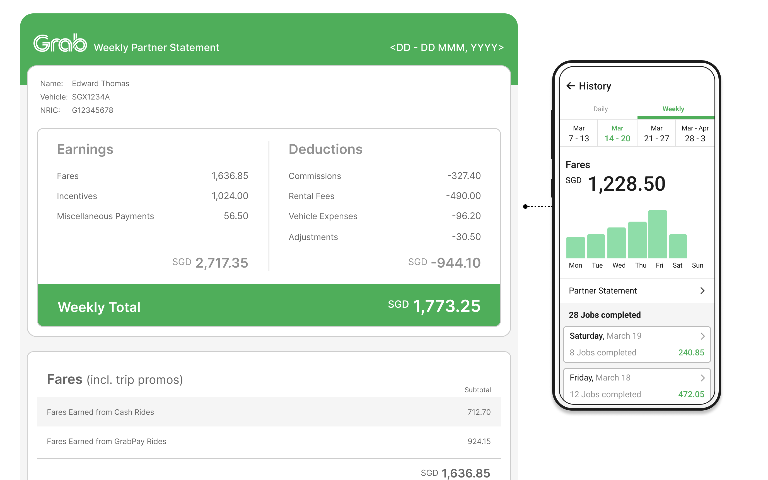
Task: Click the 'Fares (incl. trip promos)' heading
Action: (x=115, y=380)
